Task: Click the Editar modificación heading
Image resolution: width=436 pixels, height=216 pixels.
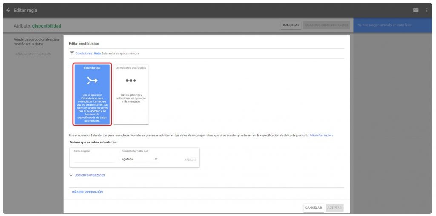Action: point(84,44)
